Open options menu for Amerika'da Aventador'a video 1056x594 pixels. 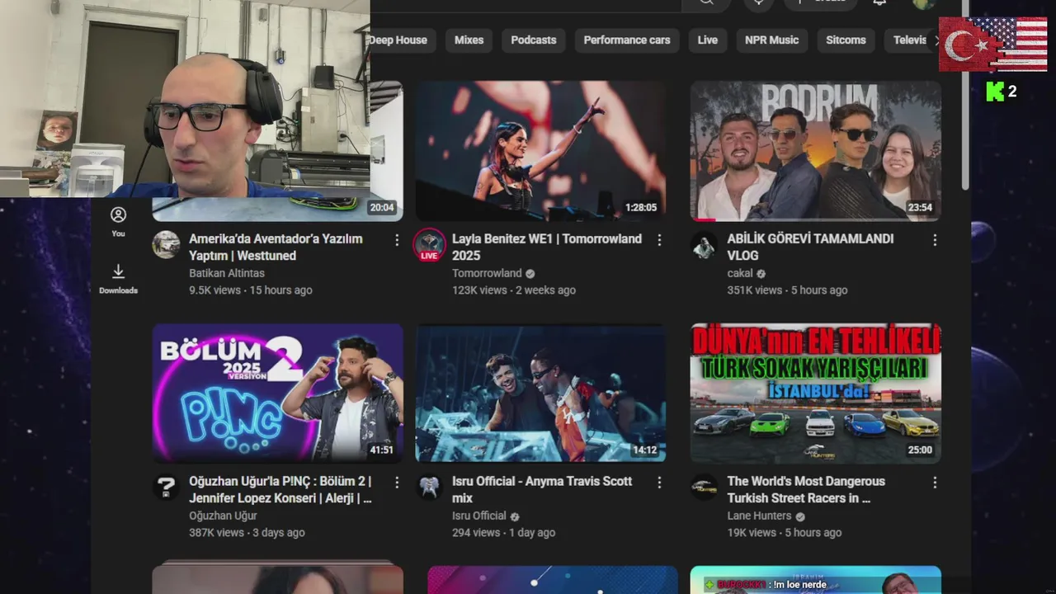(x=397, y=240)
